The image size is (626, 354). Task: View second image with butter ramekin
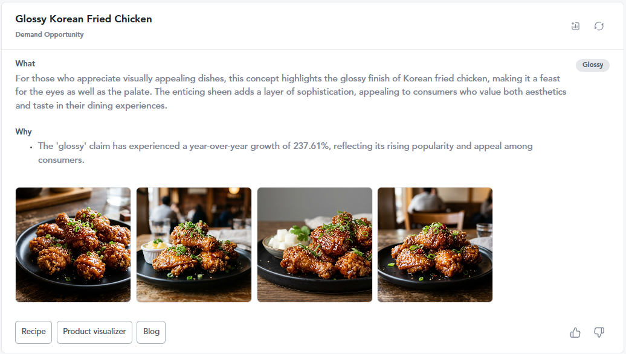(x=194, y=245)
